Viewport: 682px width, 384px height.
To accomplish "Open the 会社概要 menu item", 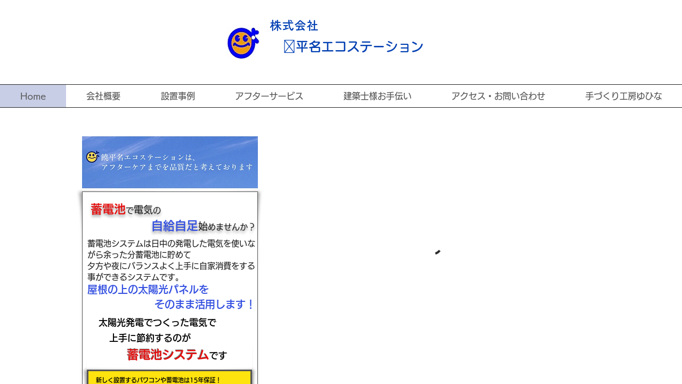I will pos(103,96).
